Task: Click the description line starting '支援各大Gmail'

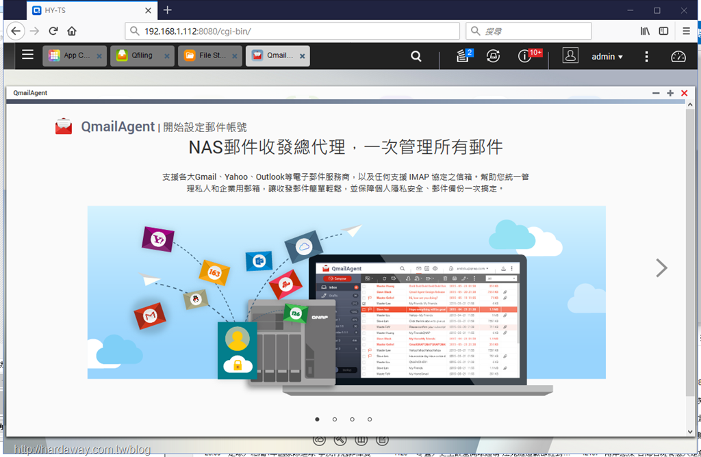Action: [346, 177]
